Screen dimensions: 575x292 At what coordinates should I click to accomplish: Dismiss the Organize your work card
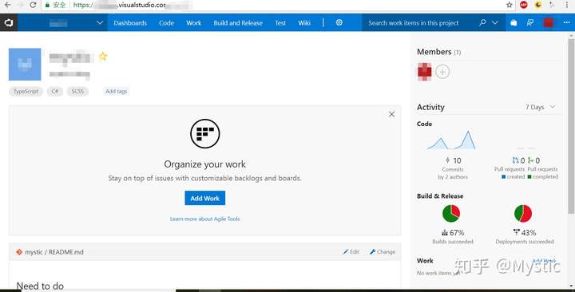(391, 114)
